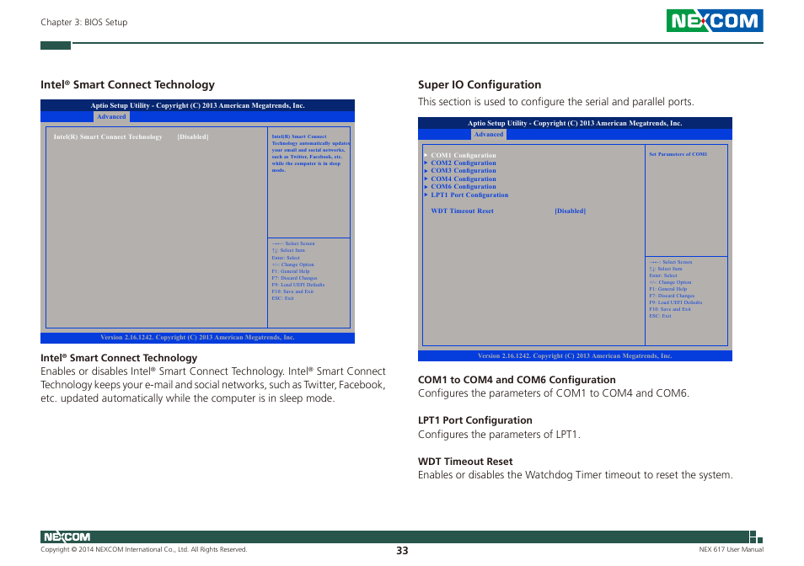Change WDT Timeout Reset [Disabled] value
Viewport: 804px width, 566px height.
point(570,211)
